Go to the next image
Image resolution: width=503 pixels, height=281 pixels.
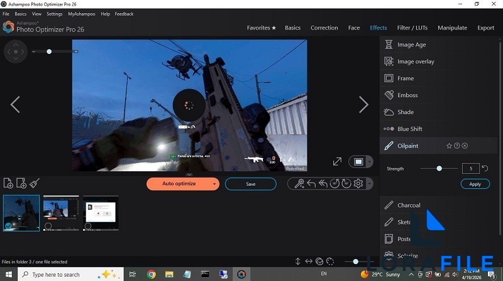363,105
